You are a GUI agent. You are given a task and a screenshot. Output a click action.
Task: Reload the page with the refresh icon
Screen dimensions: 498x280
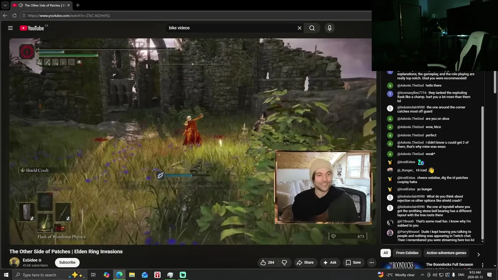tap(14, 16)
